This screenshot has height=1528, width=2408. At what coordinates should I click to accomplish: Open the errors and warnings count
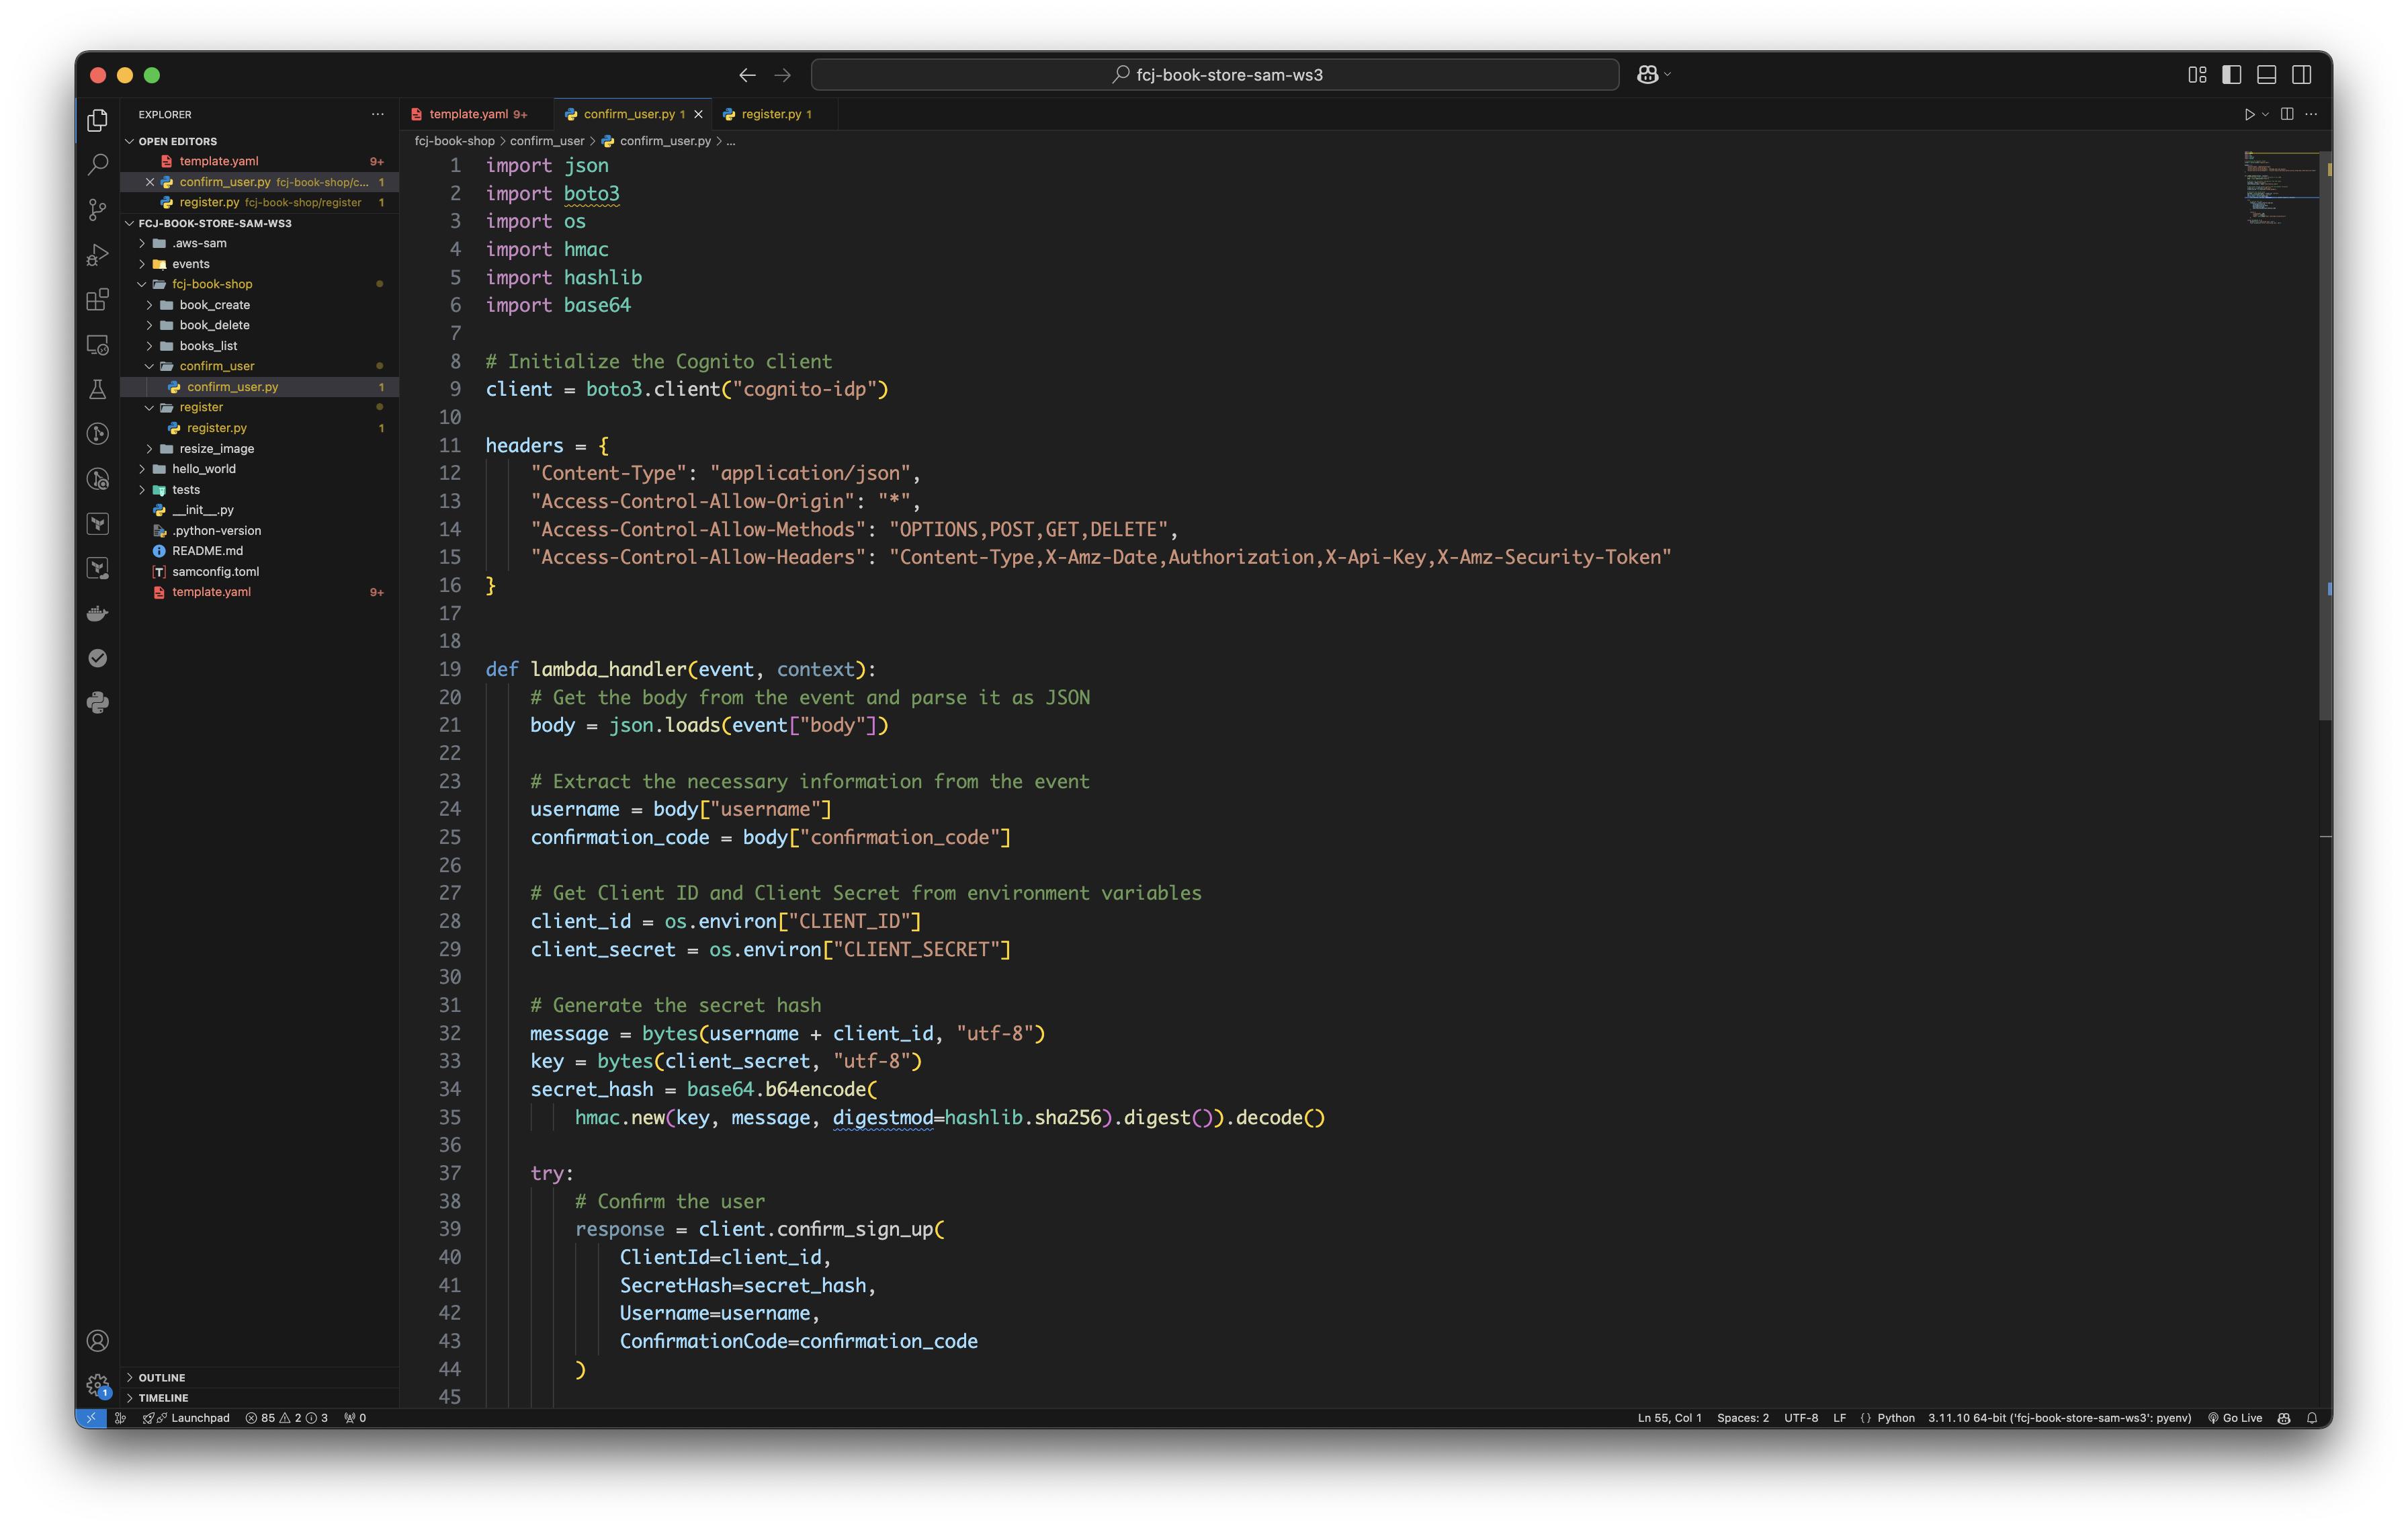pyautogui.click(x=286, y=1418)
